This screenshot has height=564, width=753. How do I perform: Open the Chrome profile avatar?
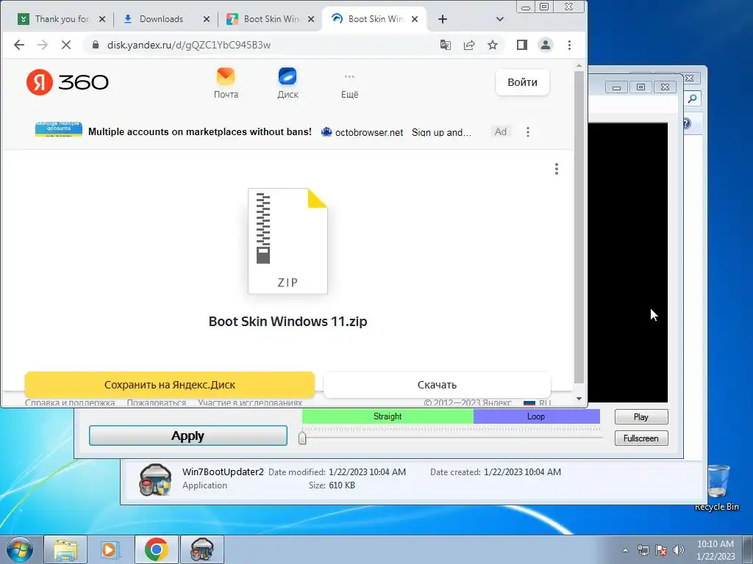546,45
